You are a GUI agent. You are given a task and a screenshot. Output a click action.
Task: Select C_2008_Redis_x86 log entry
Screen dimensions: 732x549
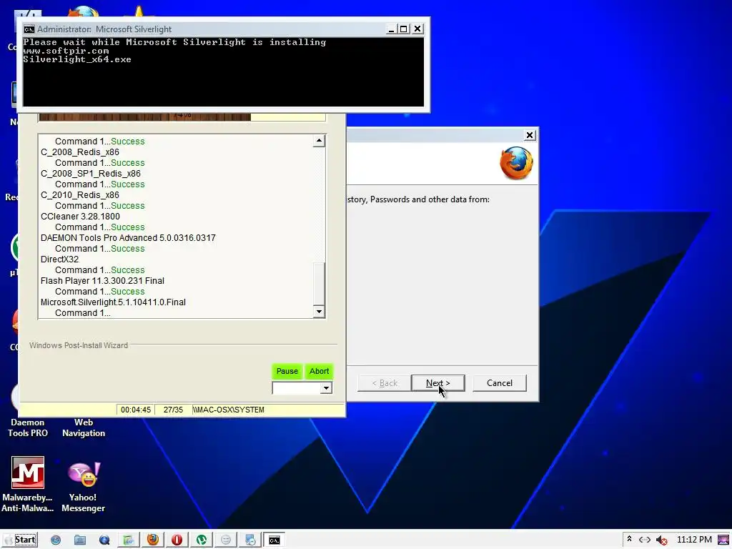click(80, 152)
